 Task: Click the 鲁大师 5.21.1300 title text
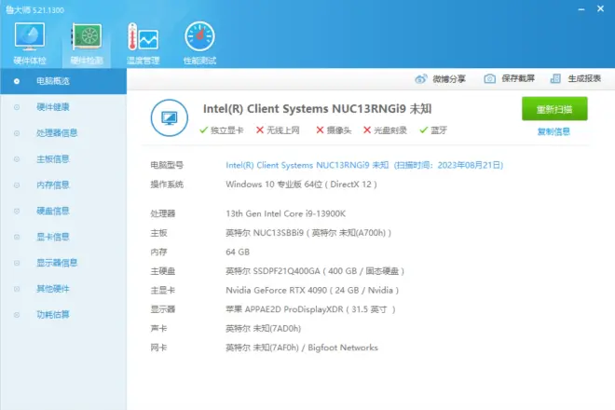(34, 10)
